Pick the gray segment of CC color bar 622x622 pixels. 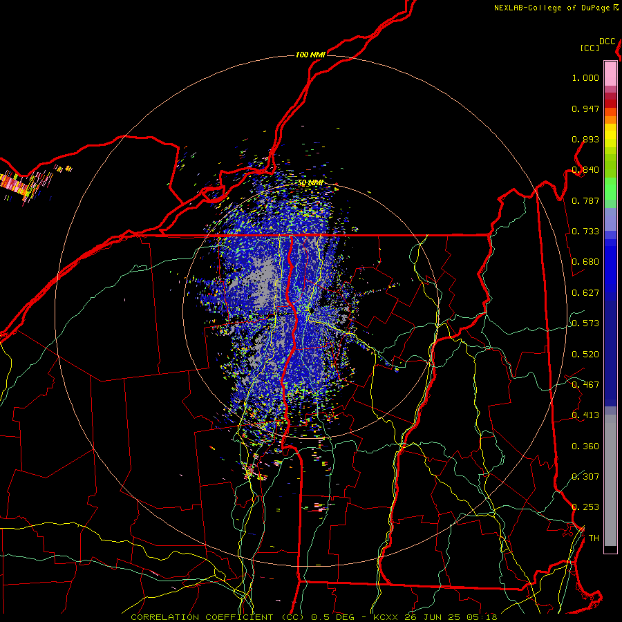point(610,480)
